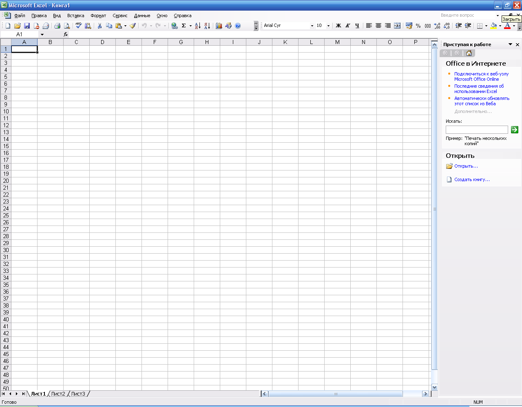
Task: Click the fx Insert Function icon
Action: click(x=66, y=35)
